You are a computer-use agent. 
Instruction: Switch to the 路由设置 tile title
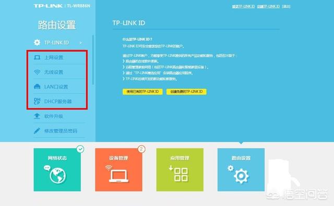pos(241,158)
